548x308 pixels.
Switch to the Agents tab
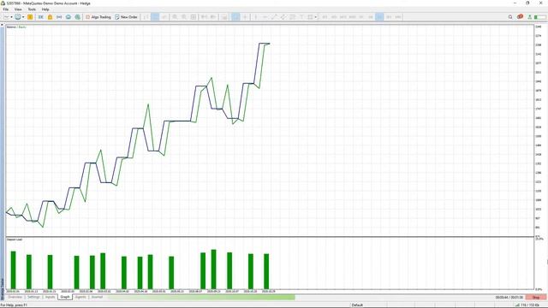[80, 297]
